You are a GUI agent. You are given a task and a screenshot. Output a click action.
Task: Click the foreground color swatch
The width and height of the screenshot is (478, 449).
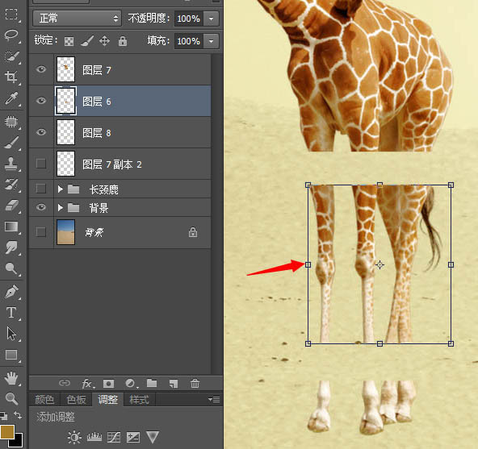pos(7,432)
